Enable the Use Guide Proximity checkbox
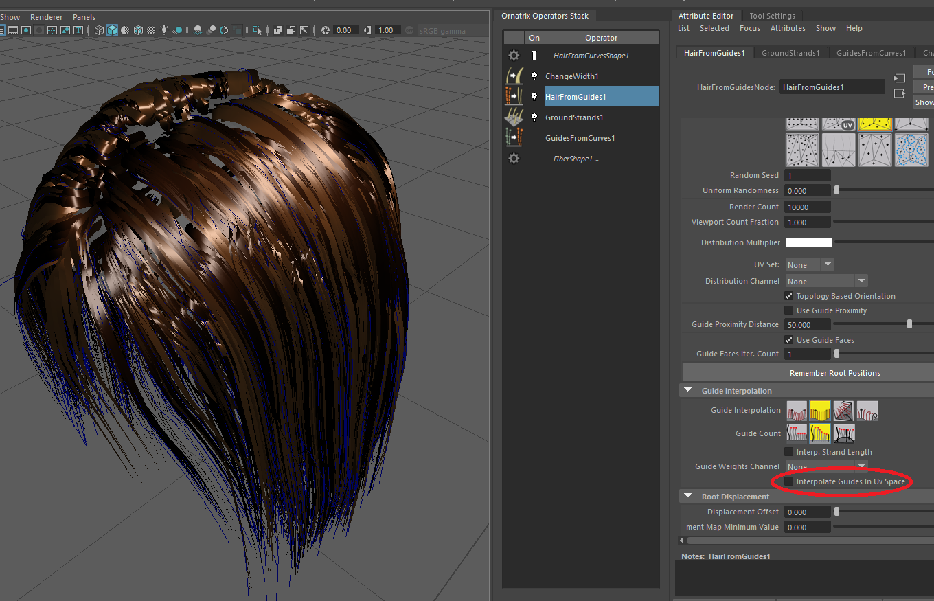Viewport: 934px width, 601px height. [789, 310]
